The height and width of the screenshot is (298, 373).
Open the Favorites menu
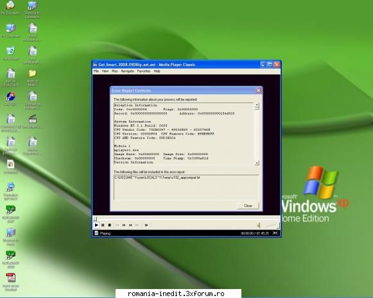144,71
